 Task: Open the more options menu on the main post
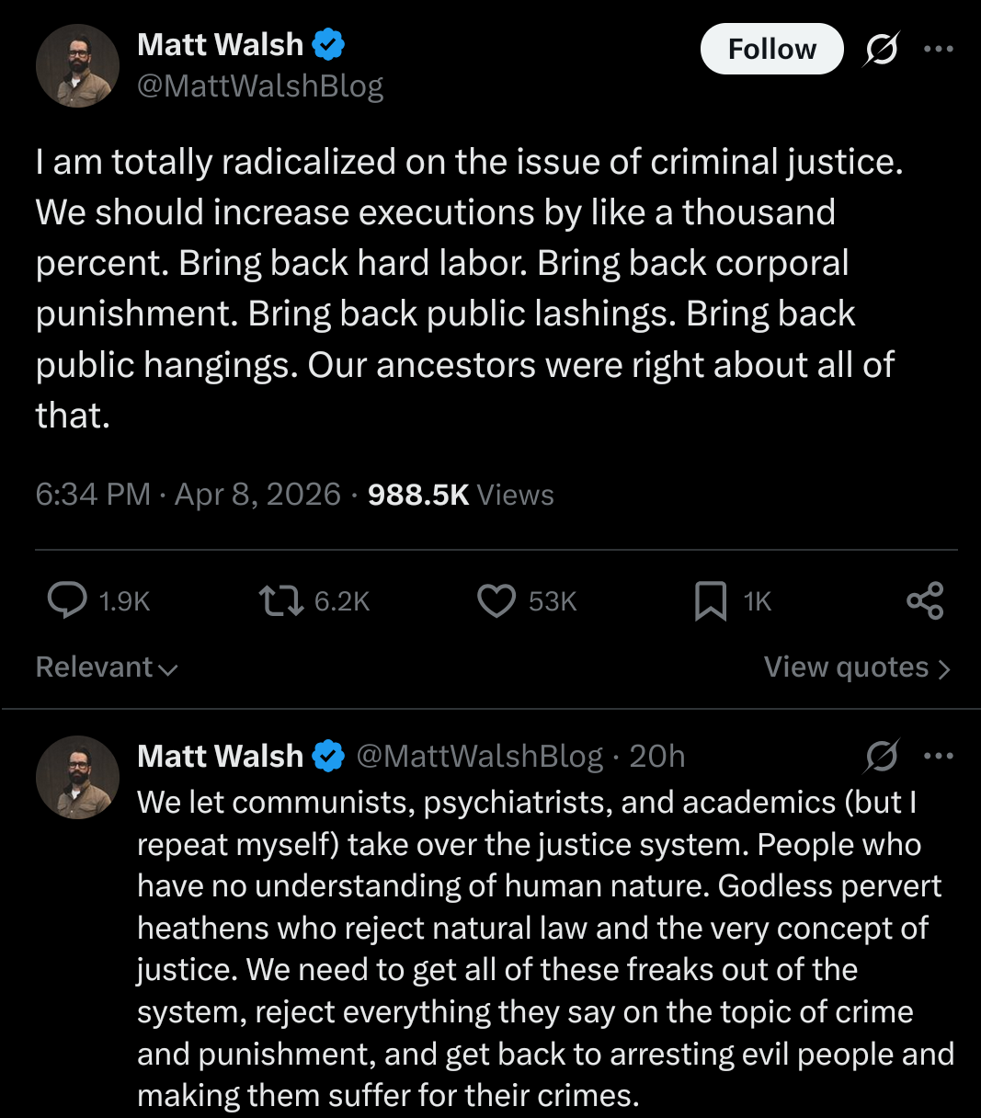938,49
